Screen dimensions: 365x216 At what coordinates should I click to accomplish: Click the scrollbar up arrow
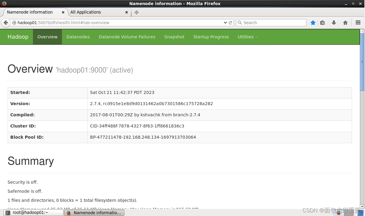point(362,31)
